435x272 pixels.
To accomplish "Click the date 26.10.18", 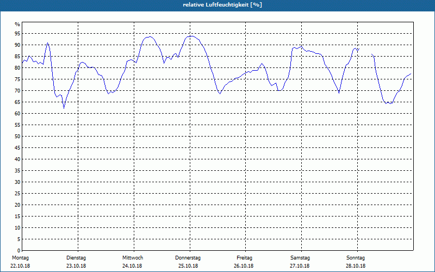I will tap(244, 266).
